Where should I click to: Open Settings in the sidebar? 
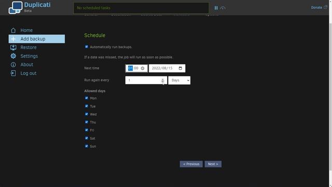click(29, 56)
